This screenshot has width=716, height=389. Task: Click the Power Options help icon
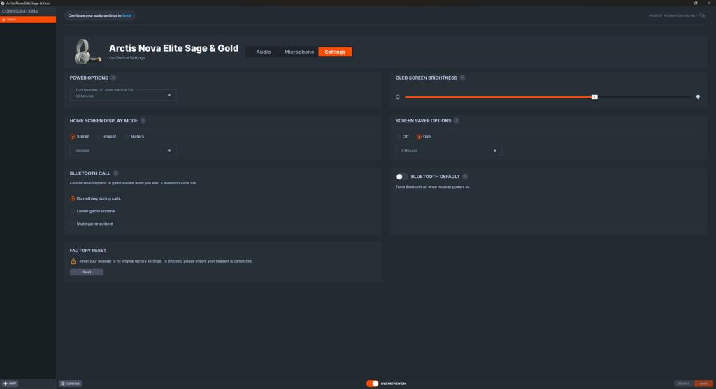tap(113, 78)
